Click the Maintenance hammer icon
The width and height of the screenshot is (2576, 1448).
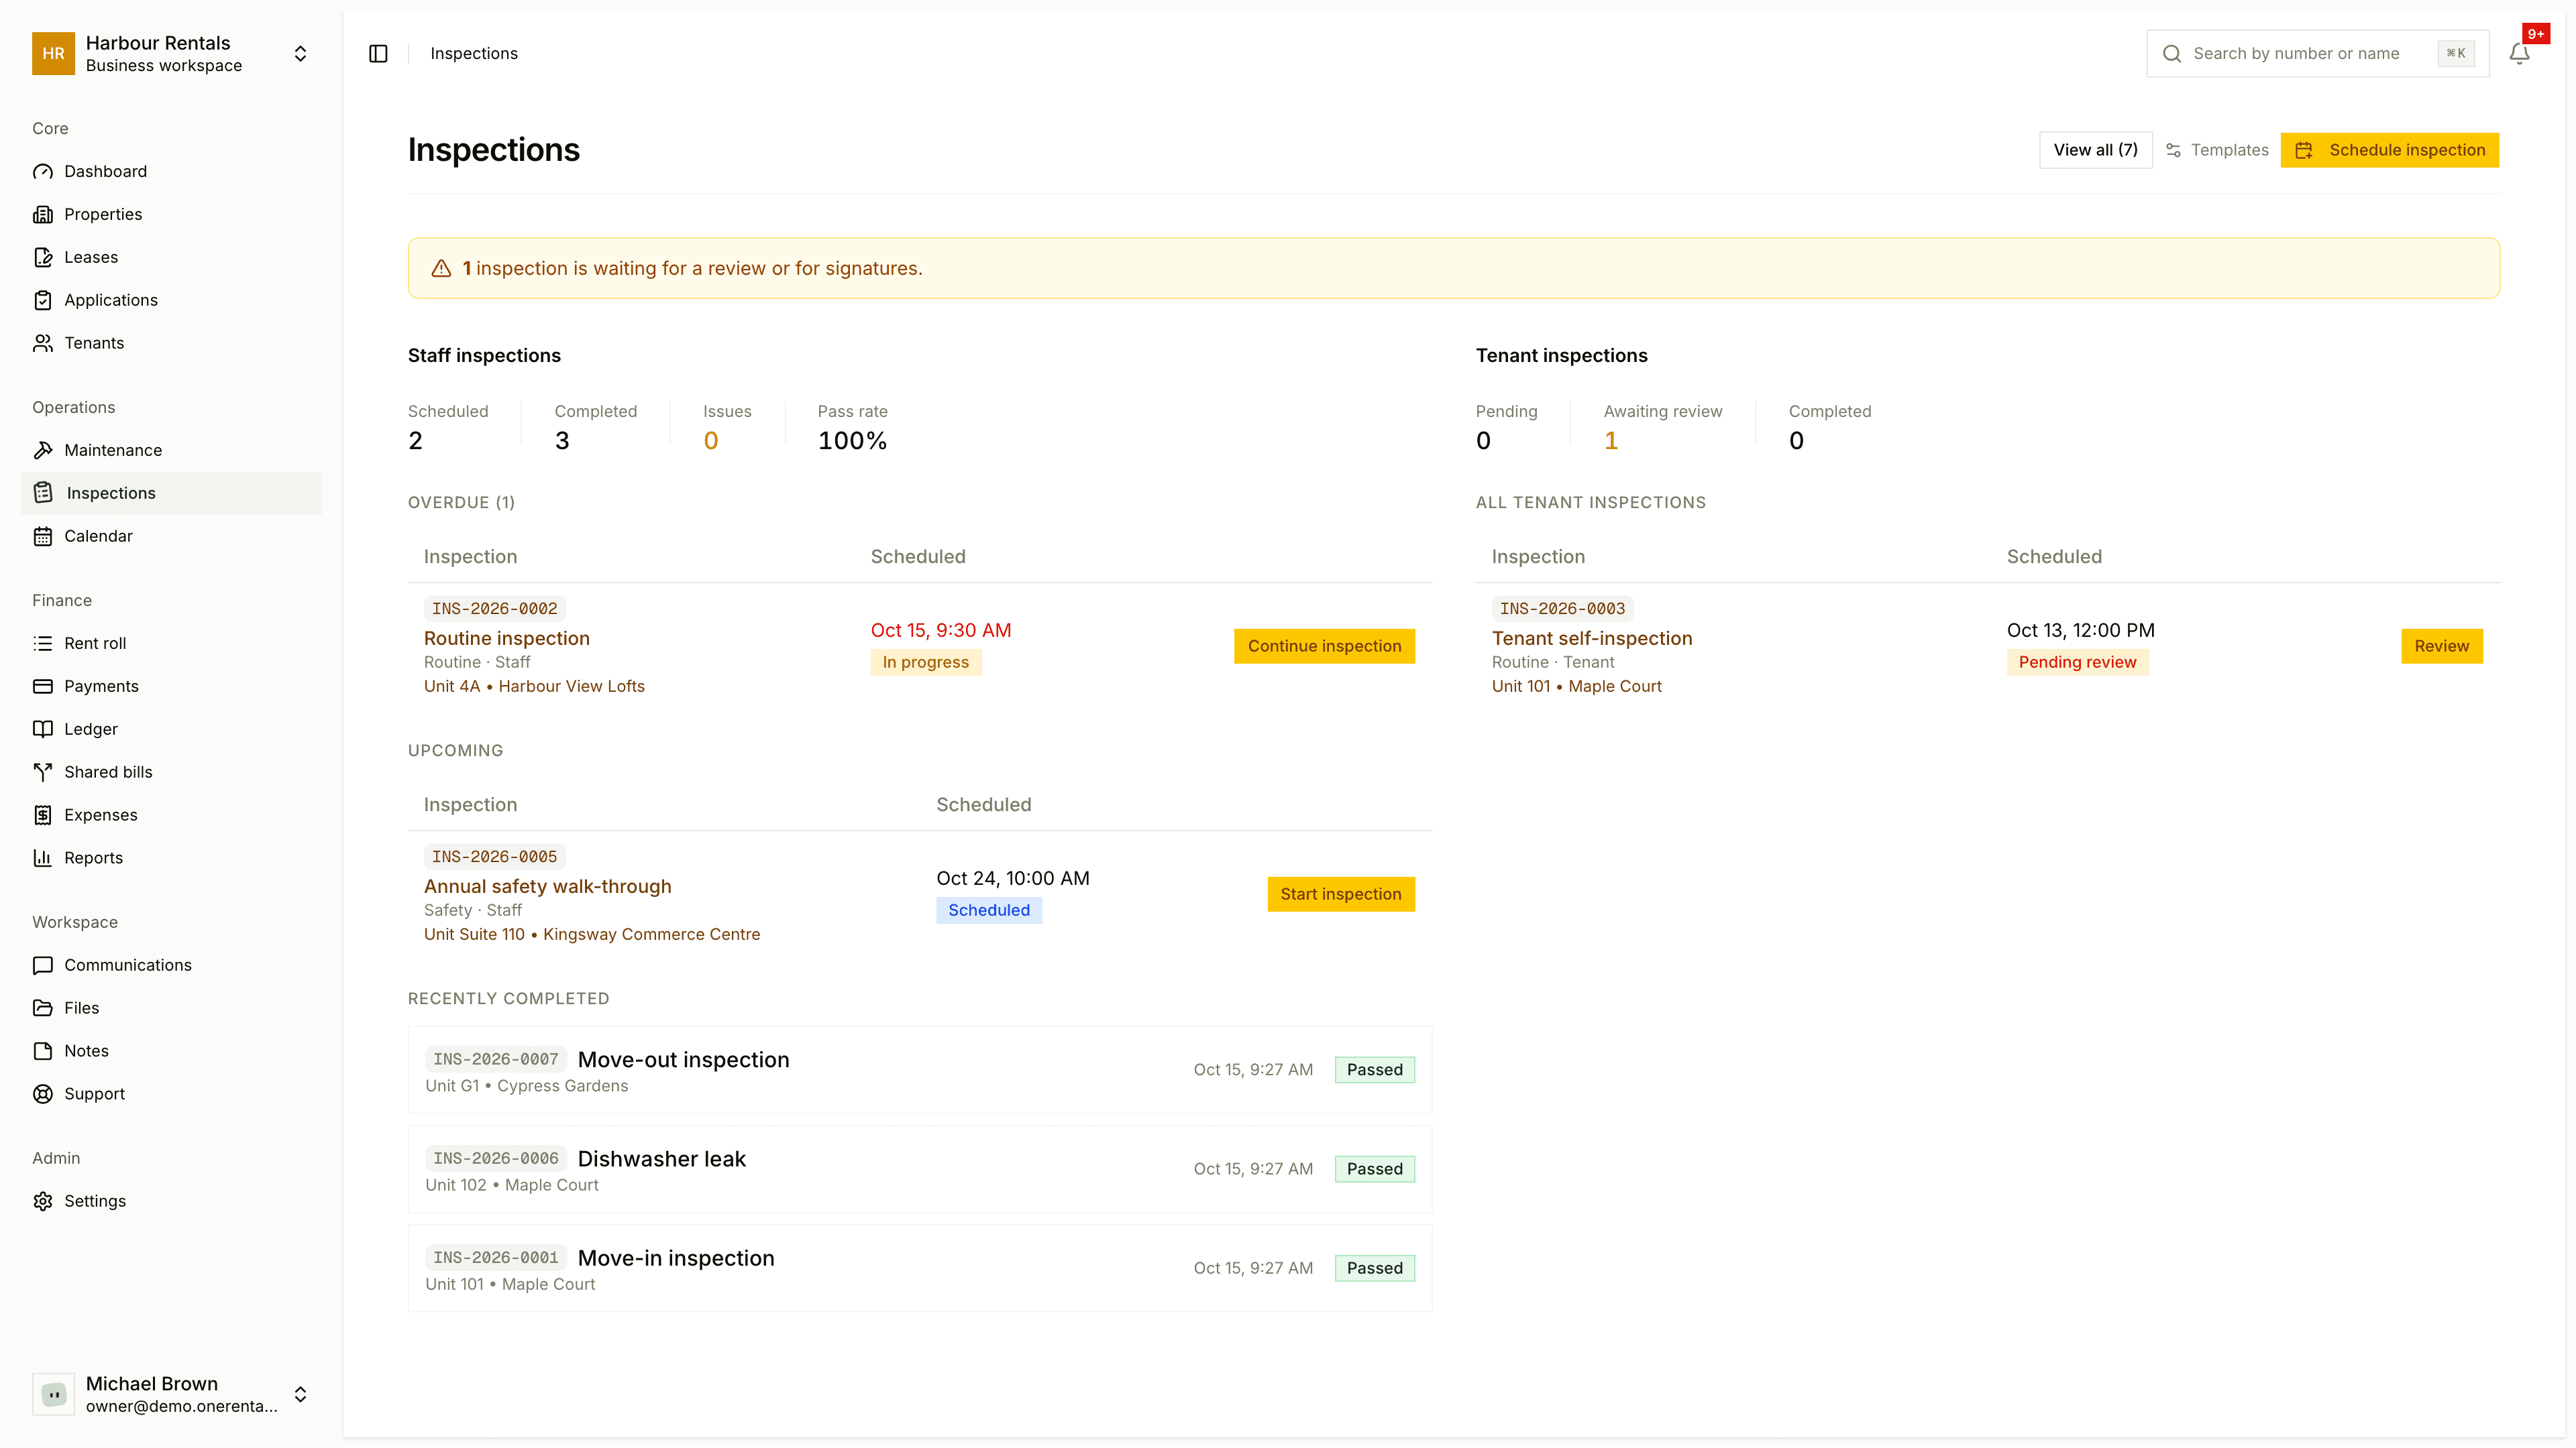click(43, 450)
